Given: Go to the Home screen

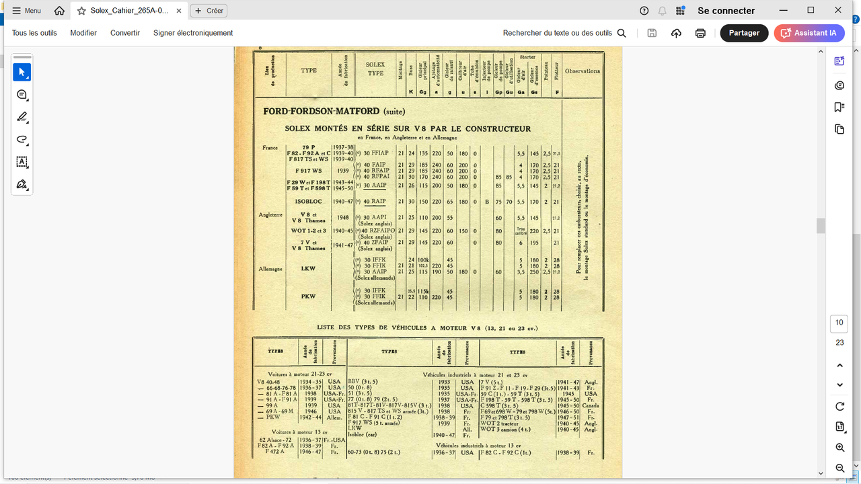Looking at the screenshot, I should coord(59,11).
